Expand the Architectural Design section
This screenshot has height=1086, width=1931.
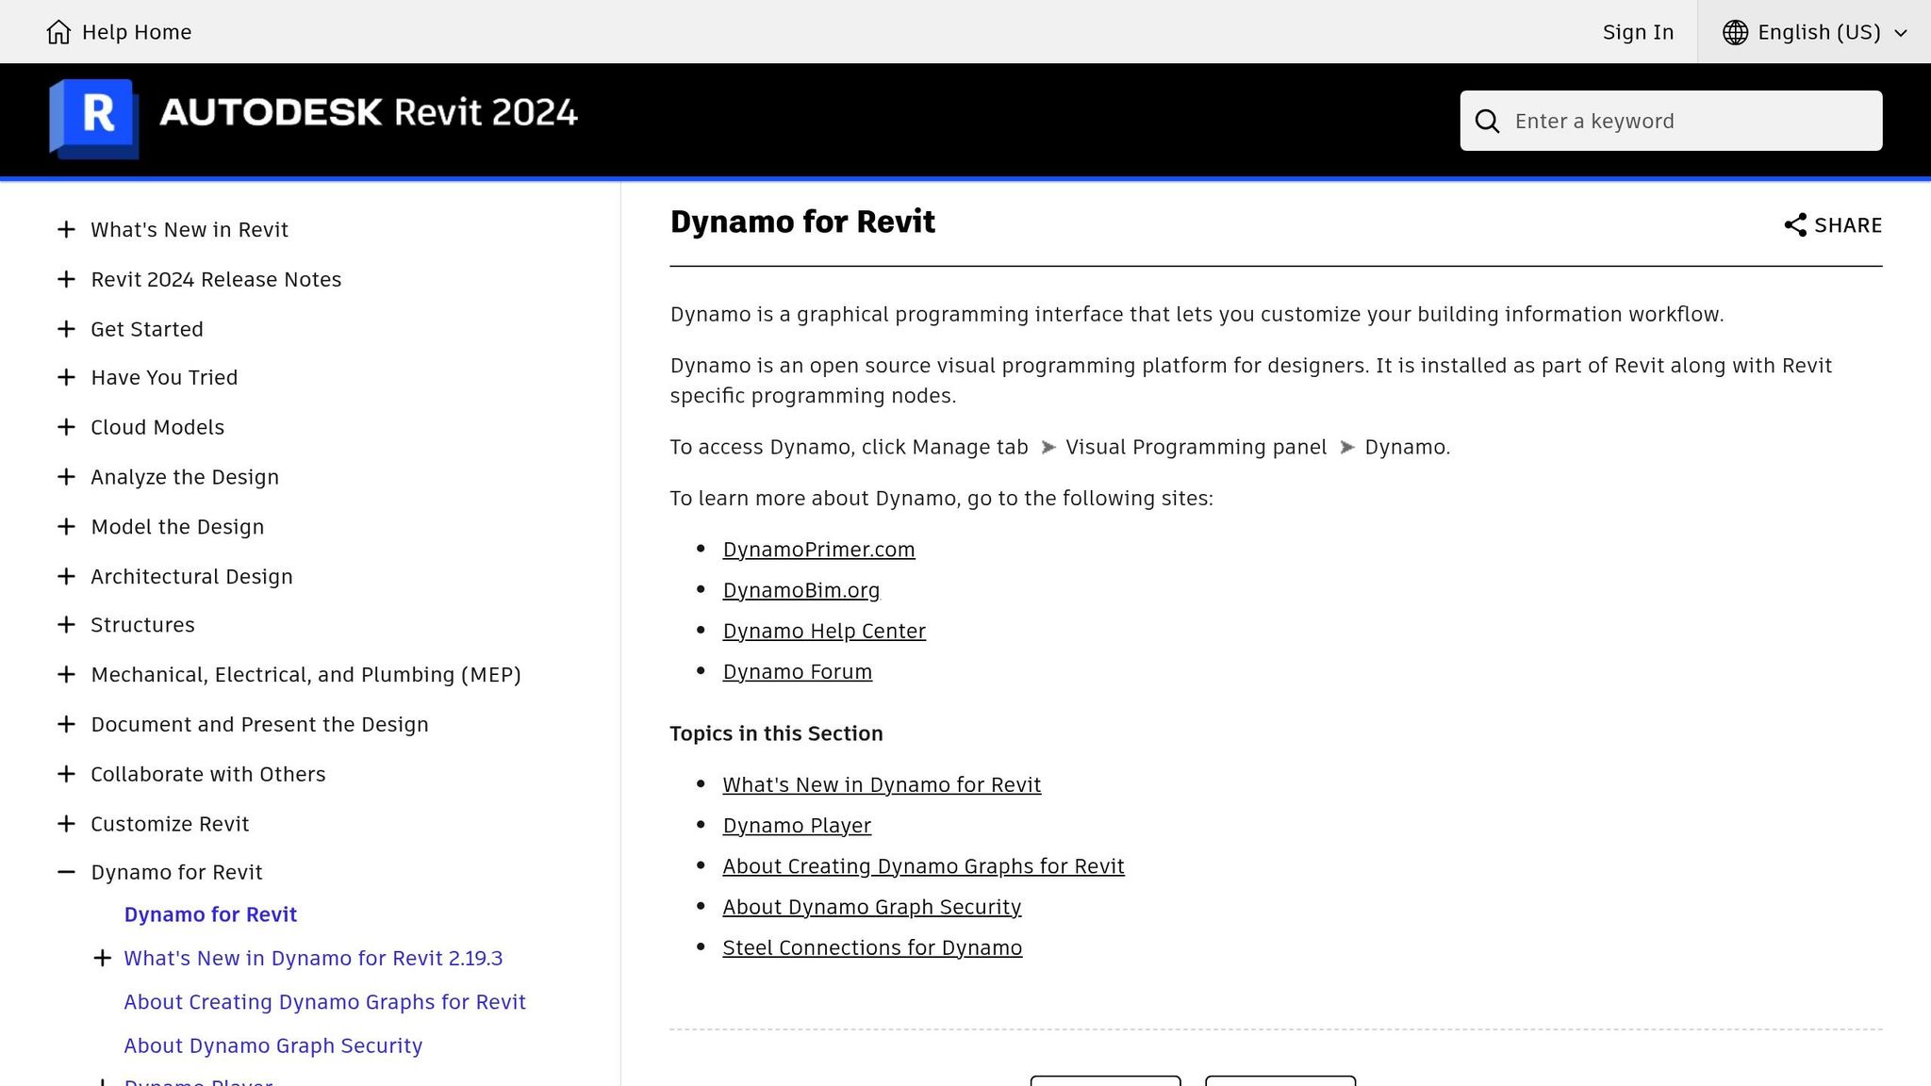point(66,576)
